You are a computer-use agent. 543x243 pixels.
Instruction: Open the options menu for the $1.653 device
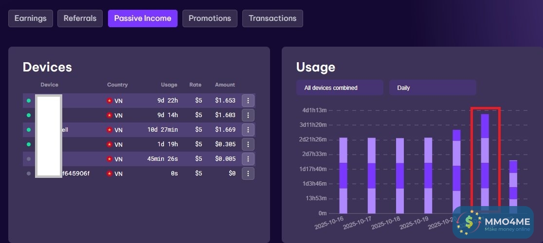pyautogui.click(x=248, y=101)
